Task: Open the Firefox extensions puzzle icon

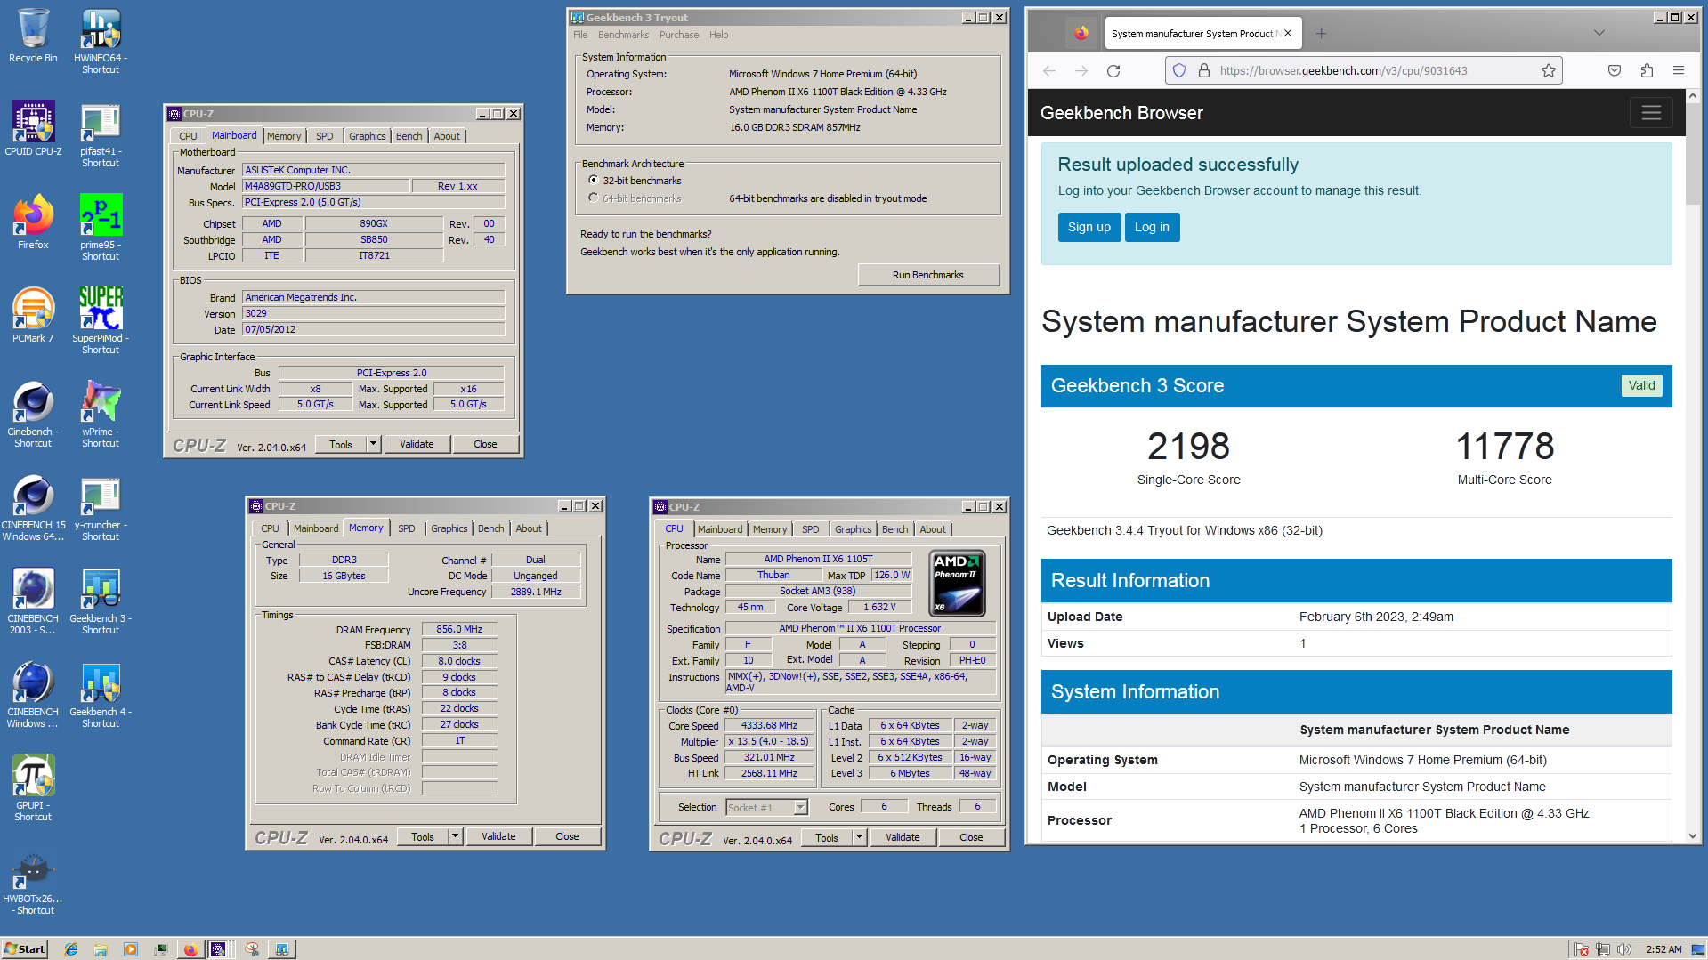Action: pos(1647,71)
